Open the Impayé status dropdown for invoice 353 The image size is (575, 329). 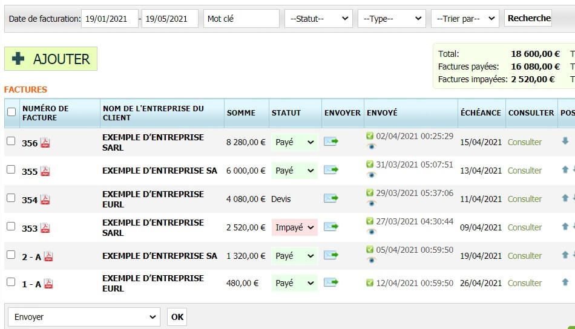coord(295,227)
